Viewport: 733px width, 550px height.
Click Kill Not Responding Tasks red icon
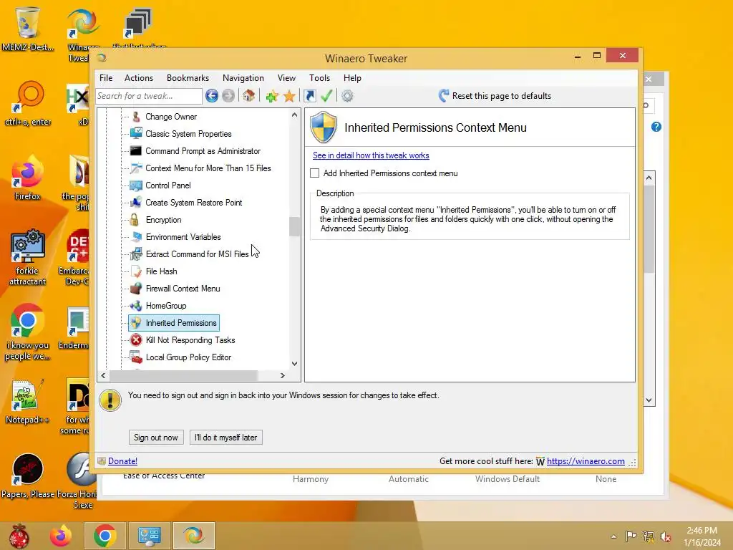(136, 339)
